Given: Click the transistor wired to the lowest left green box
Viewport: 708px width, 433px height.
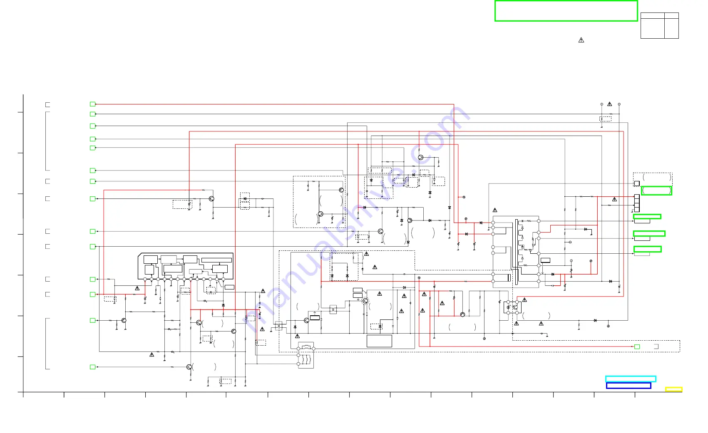Looking at the screenshot, I should 189,367.
